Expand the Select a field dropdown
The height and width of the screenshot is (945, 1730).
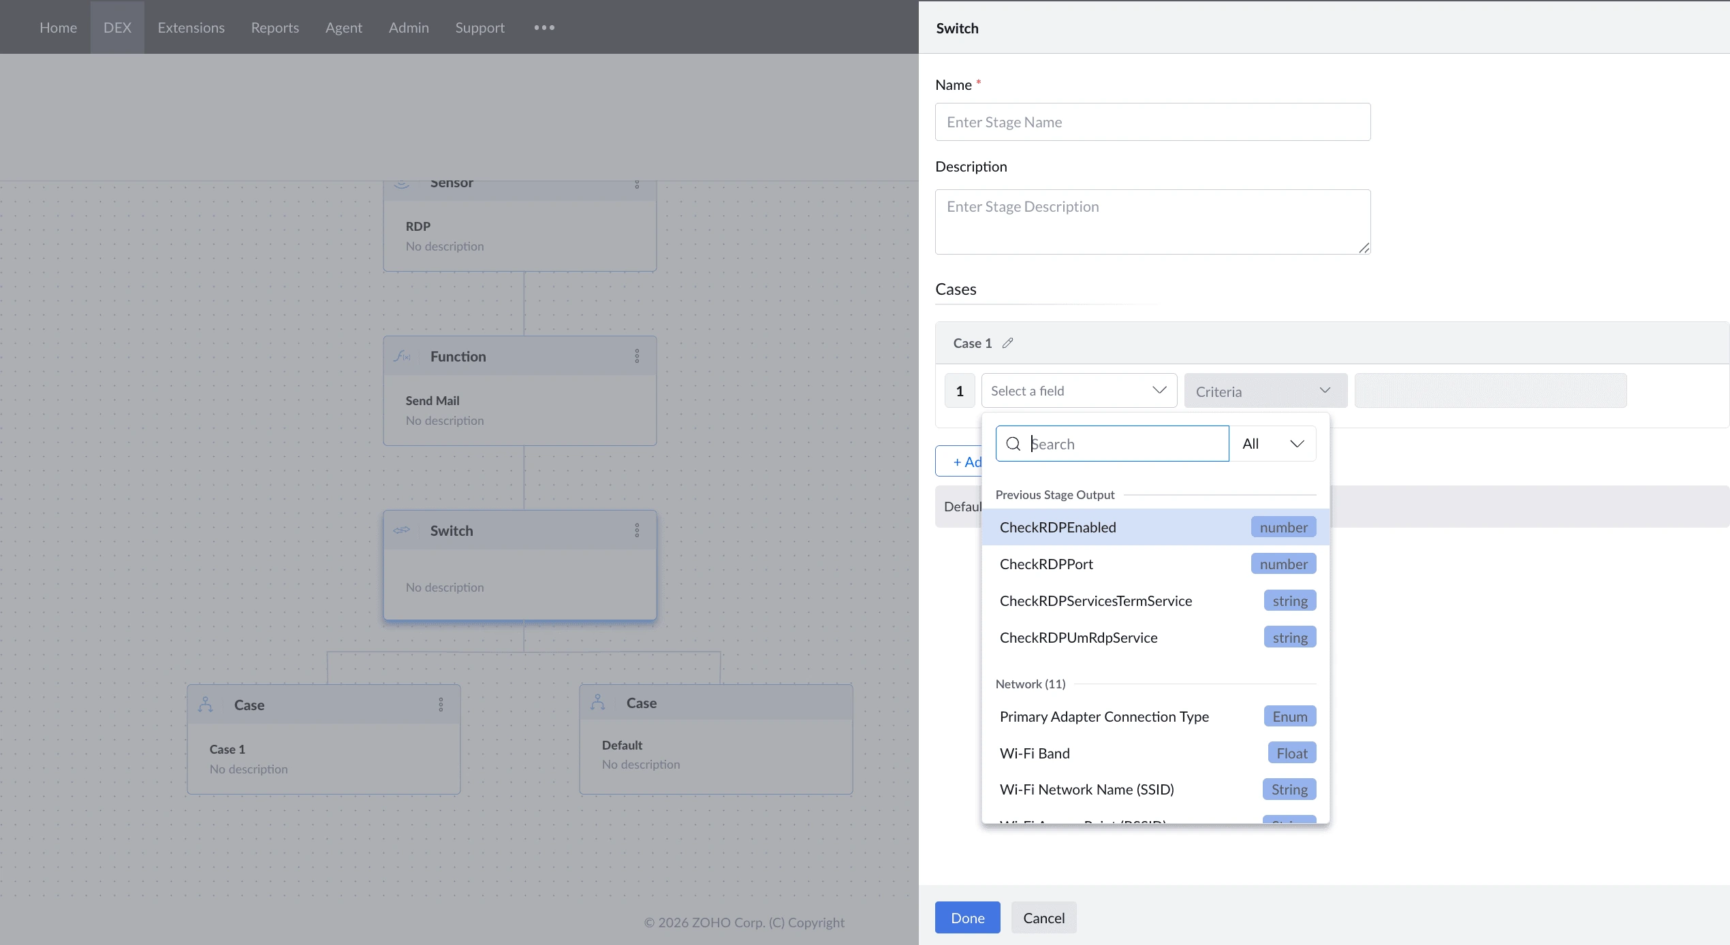pos(1079,391)
